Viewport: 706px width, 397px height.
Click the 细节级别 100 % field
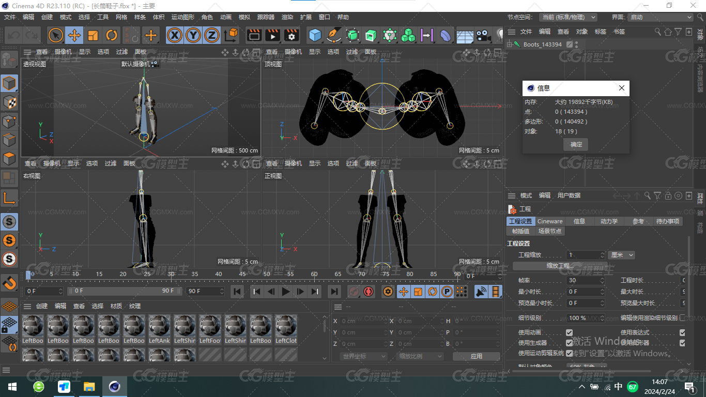point(586,318)
